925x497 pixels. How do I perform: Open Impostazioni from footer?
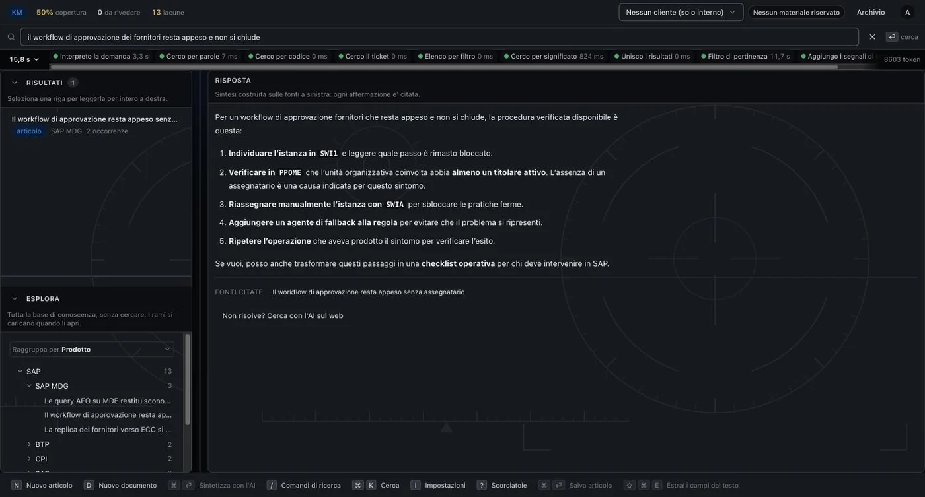tap(439, 485)
